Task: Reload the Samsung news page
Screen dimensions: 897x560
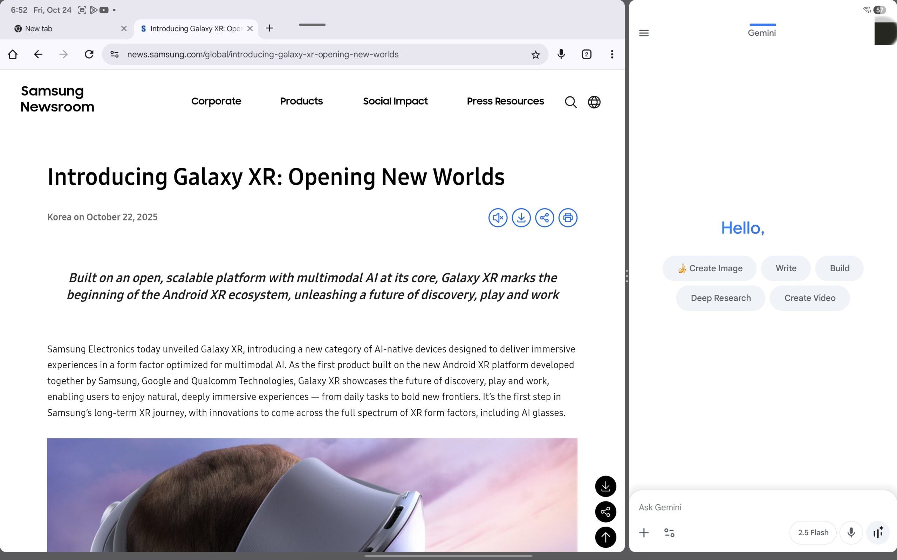Action: pyautogui.click(x=89, y=54)
